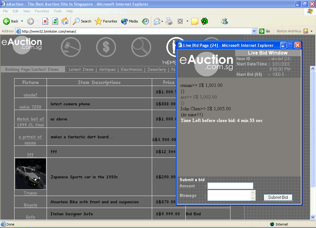Click the dollar sign icon on site header
The height and width of the screenshot is (228, 316).
[x=106, y=47]
